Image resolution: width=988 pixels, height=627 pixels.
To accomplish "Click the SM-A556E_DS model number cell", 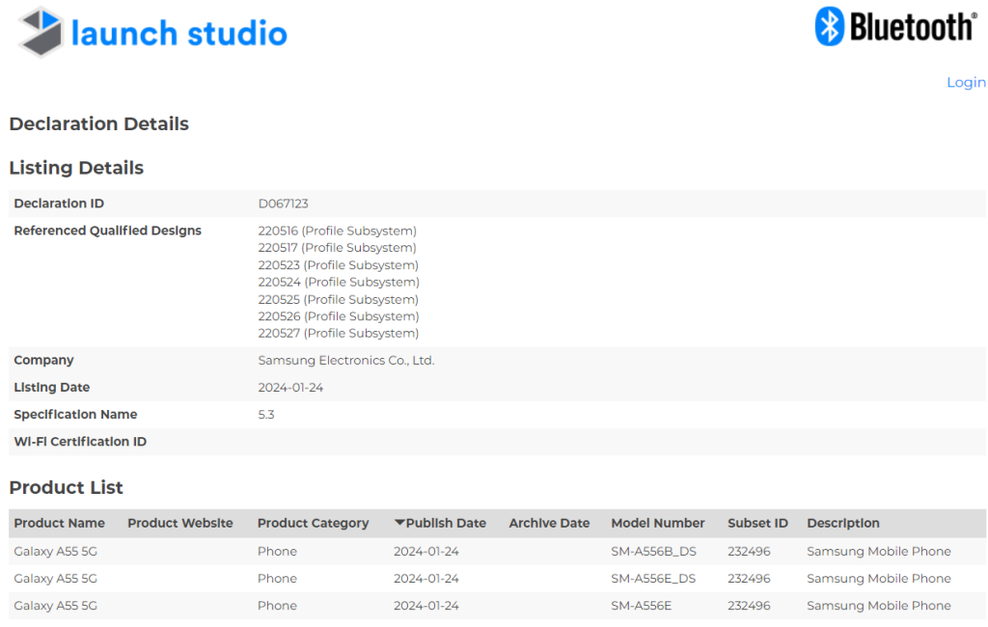I will click(x=653, y=579).
